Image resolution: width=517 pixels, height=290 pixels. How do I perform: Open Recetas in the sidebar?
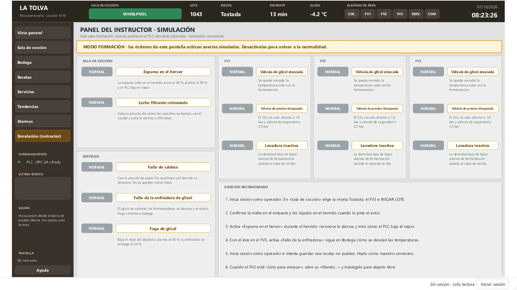[x=43, y=77]
